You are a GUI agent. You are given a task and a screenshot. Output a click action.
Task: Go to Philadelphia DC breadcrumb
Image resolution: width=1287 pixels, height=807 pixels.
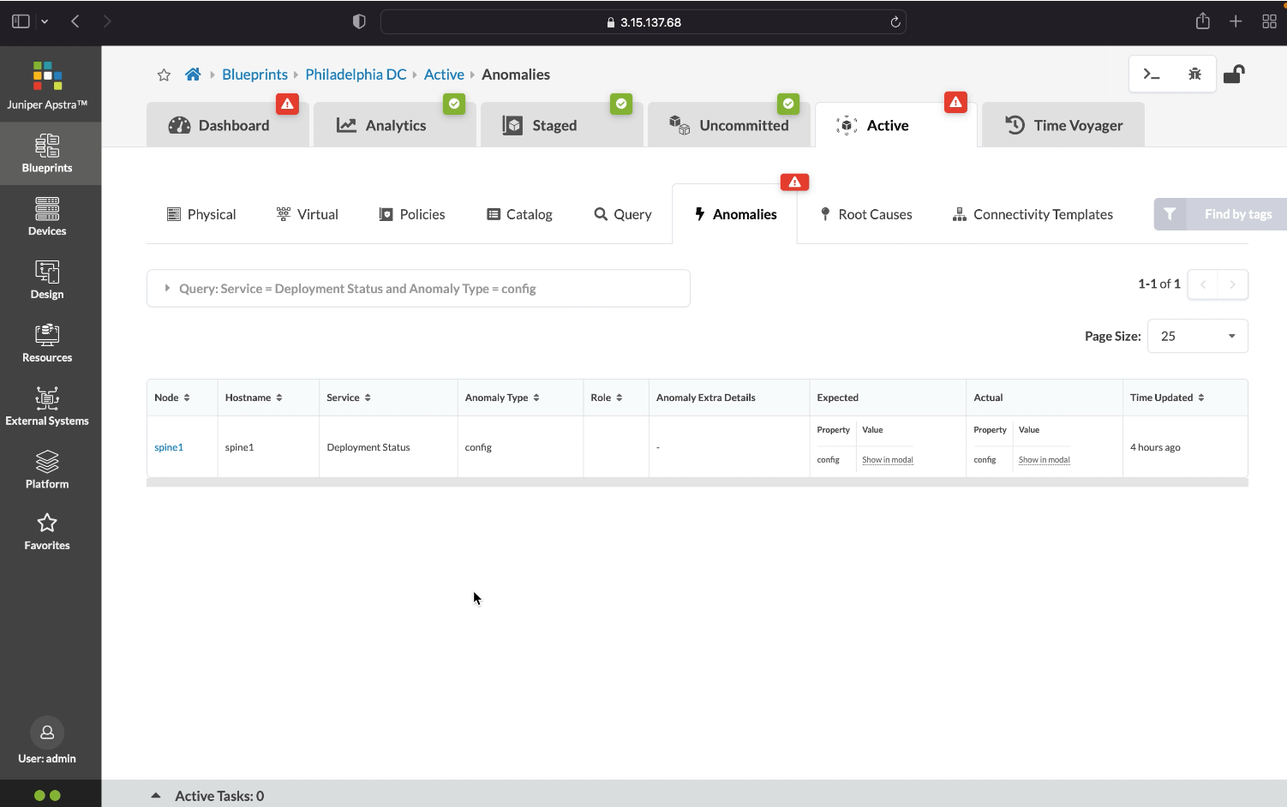tap(356, 75)
